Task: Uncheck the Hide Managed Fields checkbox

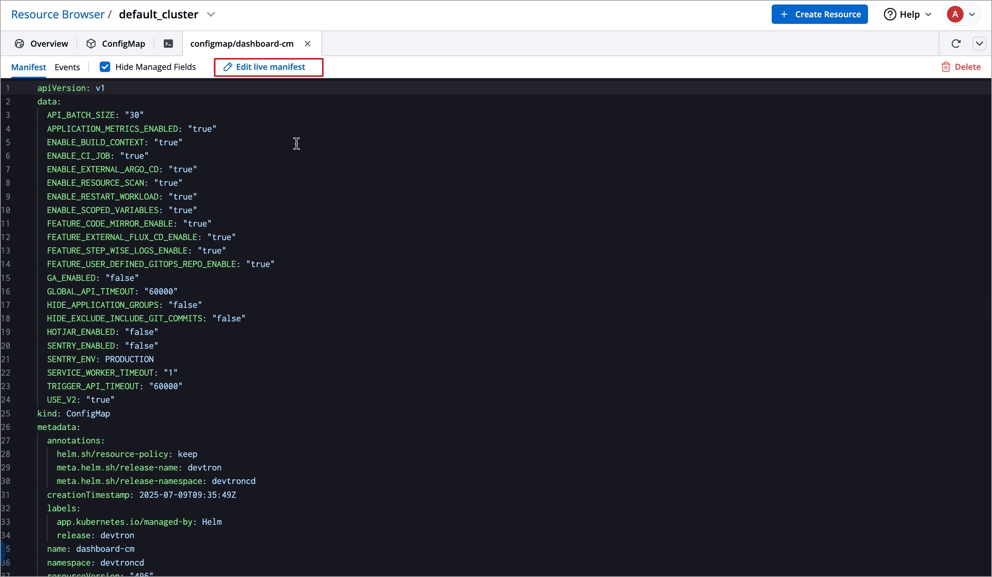Action: pos(105,67)
